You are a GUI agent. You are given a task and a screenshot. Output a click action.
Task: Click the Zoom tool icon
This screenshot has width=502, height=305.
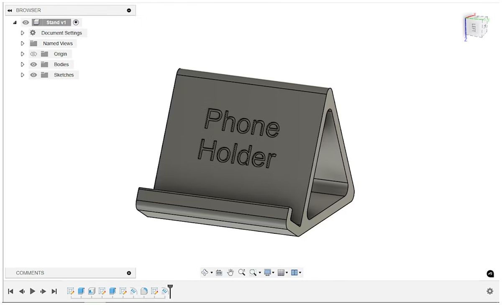(242, 272)
